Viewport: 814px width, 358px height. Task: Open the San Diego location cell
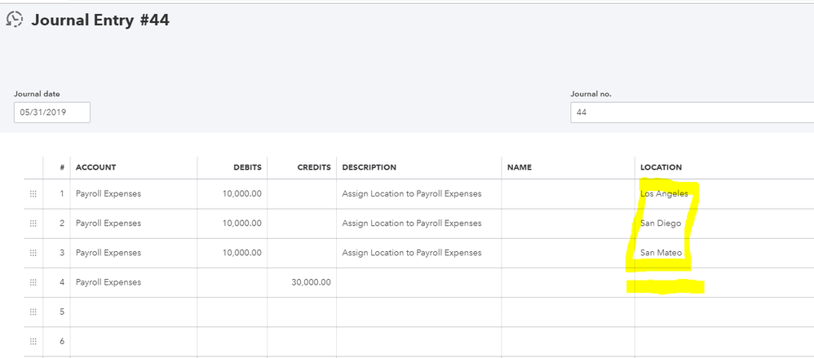(x=661, y=223)
